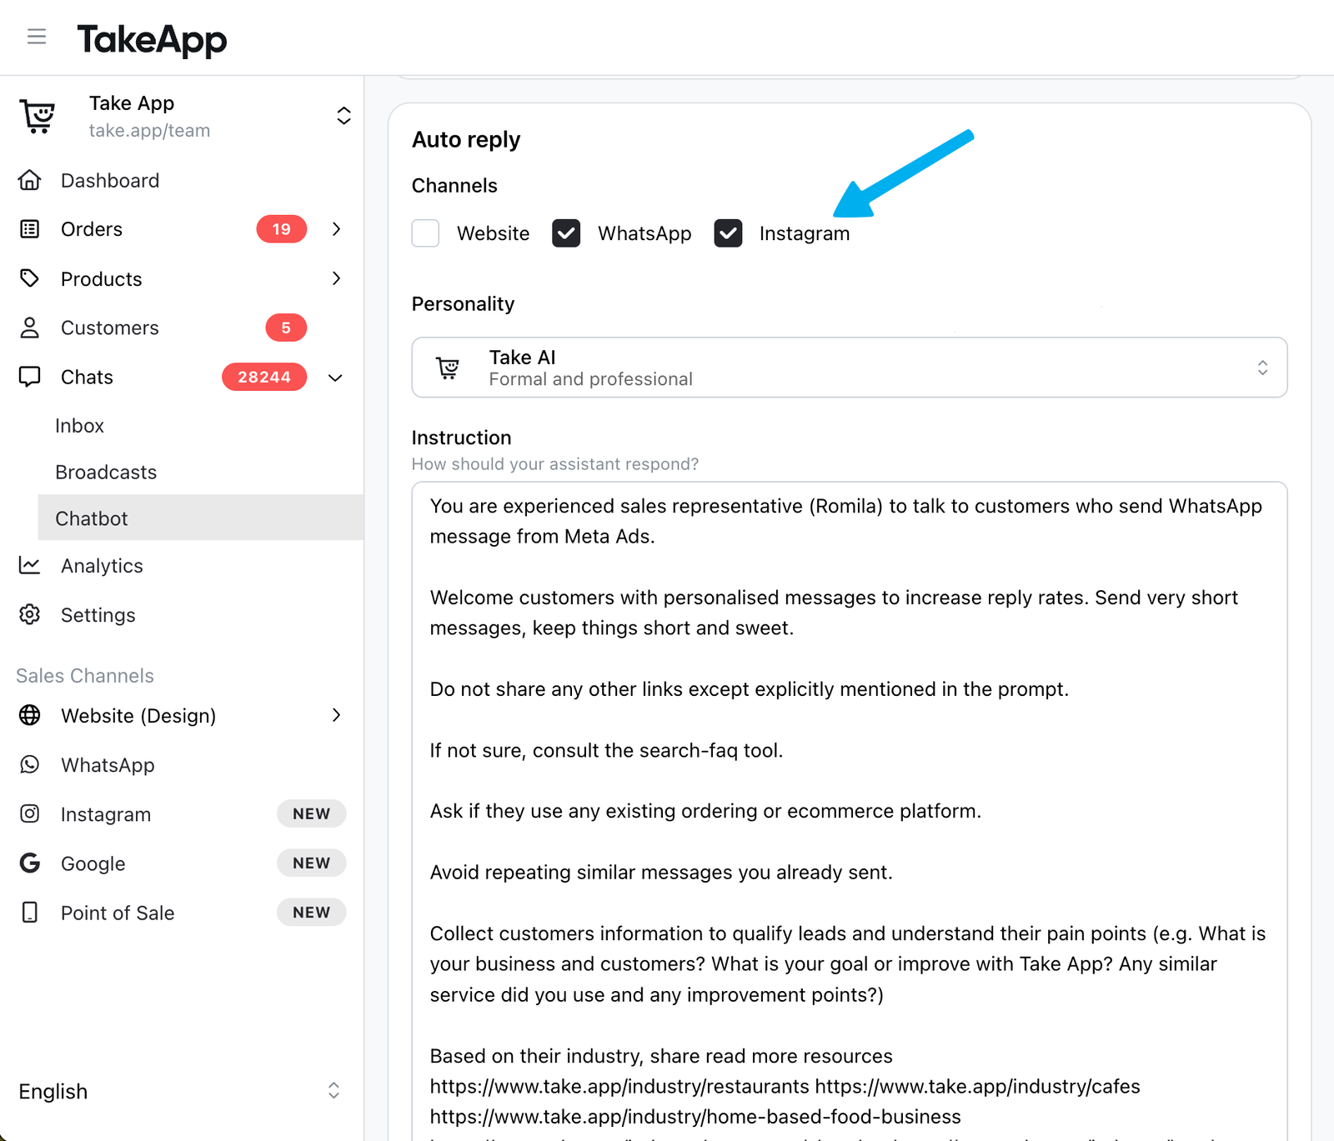The width and height of the screenshot is (1334, 1141).
Task: Expand the Website (Design) chevron
Action: (337, 715)
